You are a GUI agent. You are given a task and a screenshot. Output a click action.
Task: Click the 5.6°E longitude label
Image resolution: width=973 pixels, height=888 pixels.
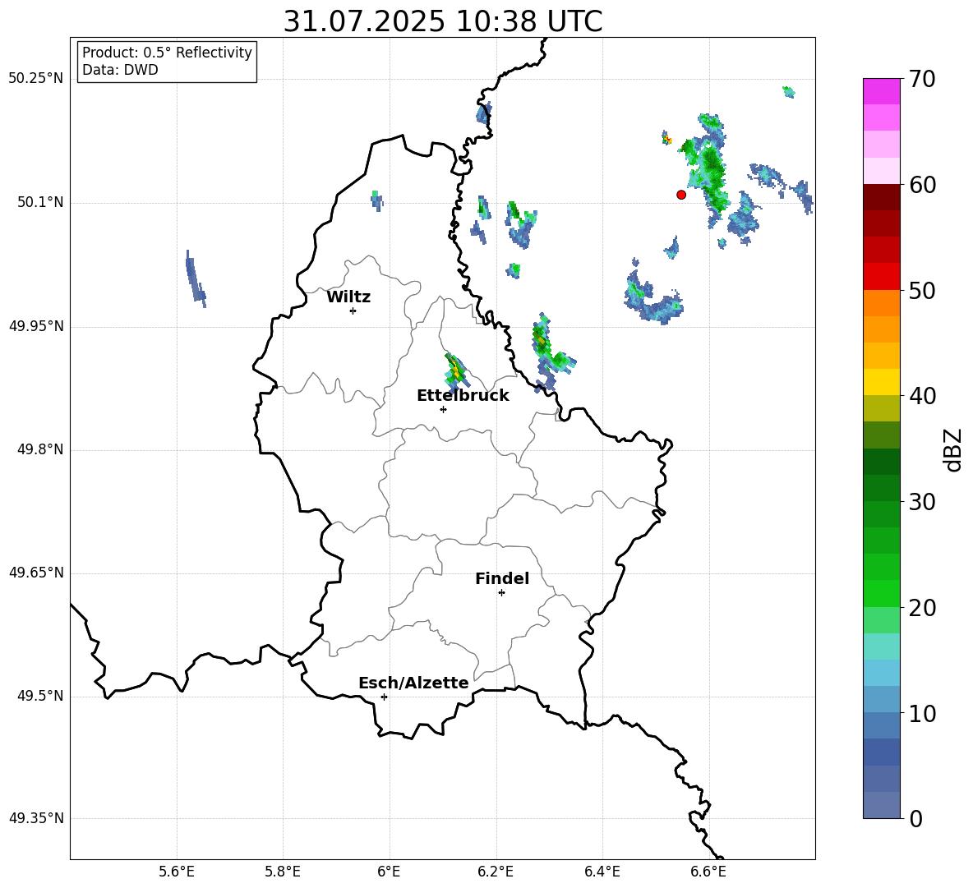[177, 872]
